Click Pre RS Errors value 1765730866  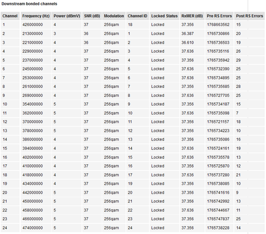(218, 34)
